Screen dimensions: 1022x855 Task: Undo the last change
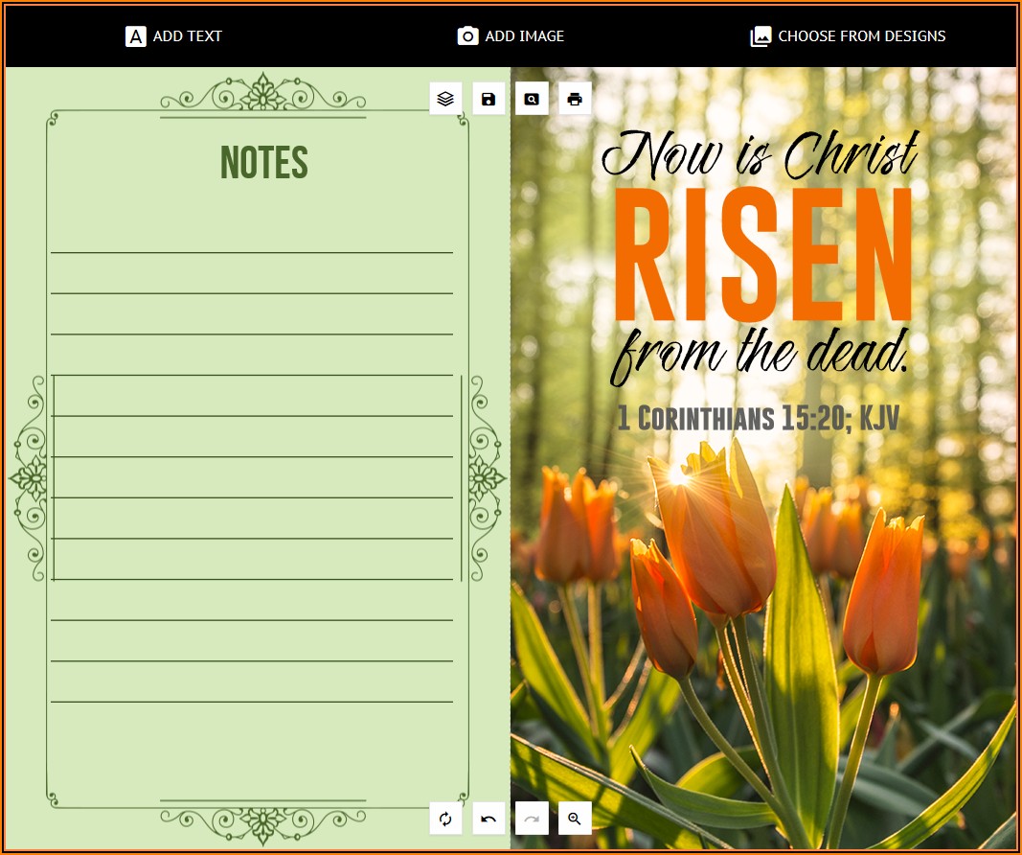pos(488,819)
